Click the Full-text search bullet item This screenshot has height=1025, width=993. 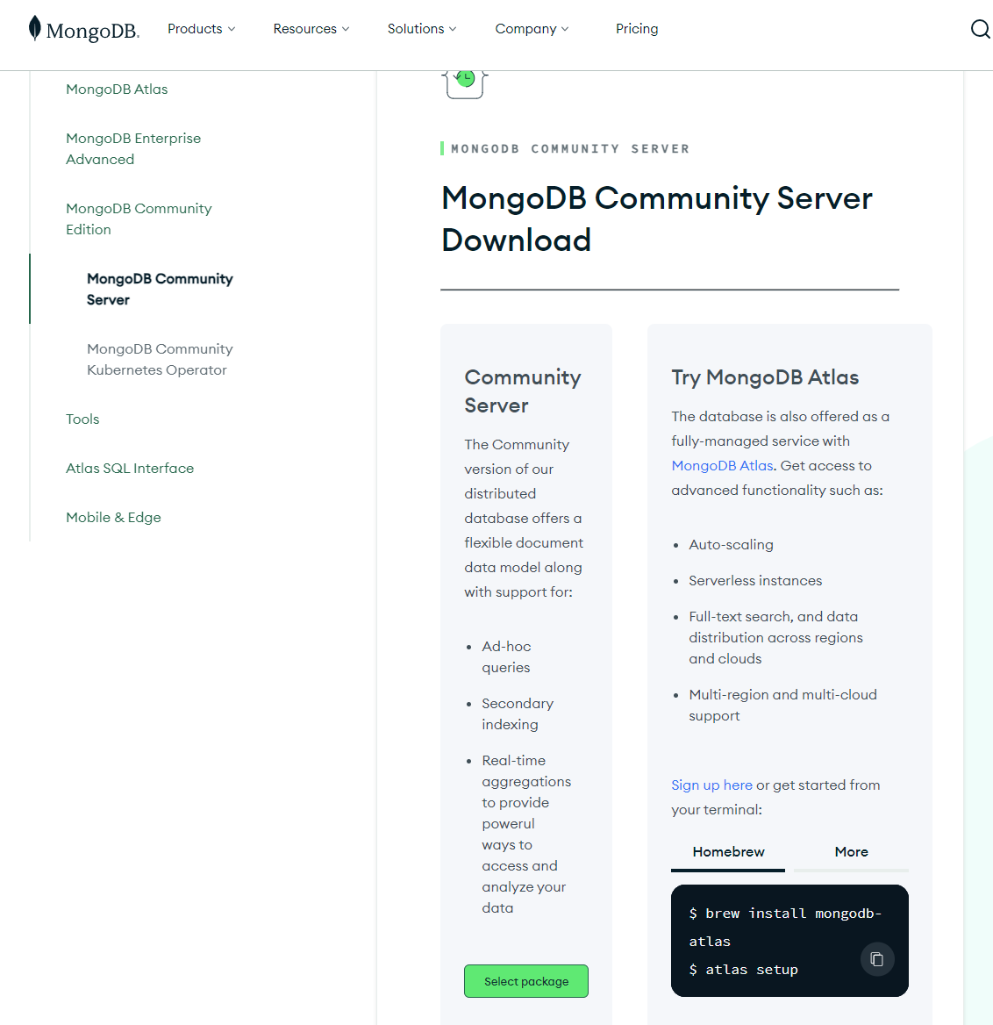point(775,637)
